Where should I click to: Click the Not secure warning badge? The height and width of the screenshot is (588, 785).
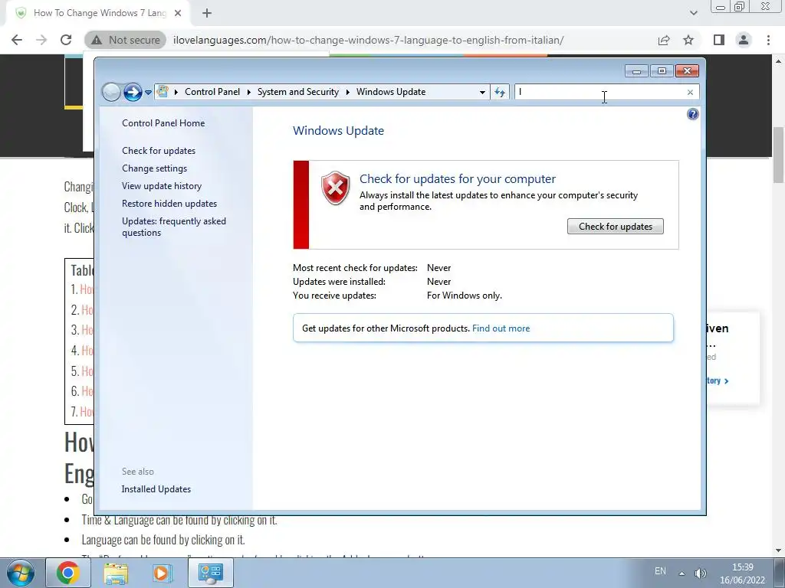pos(125,40)
